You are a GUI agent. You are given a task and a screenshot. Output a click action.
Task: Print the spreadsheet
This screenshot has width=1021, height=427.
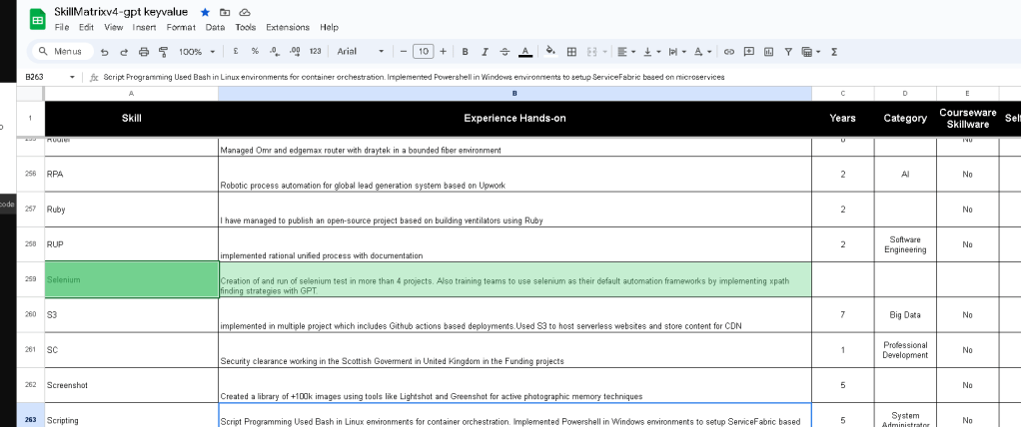(x=144, y=51)
